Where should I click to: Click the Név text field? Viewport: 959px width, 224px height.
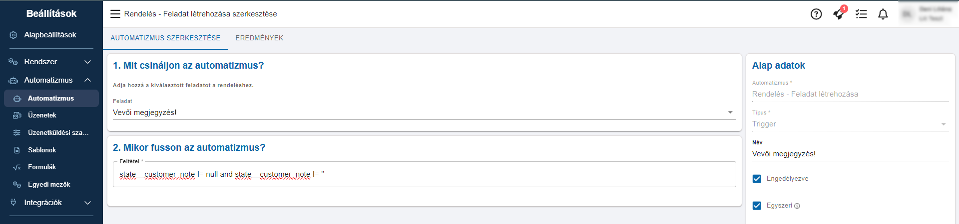(x=850, y=154)
